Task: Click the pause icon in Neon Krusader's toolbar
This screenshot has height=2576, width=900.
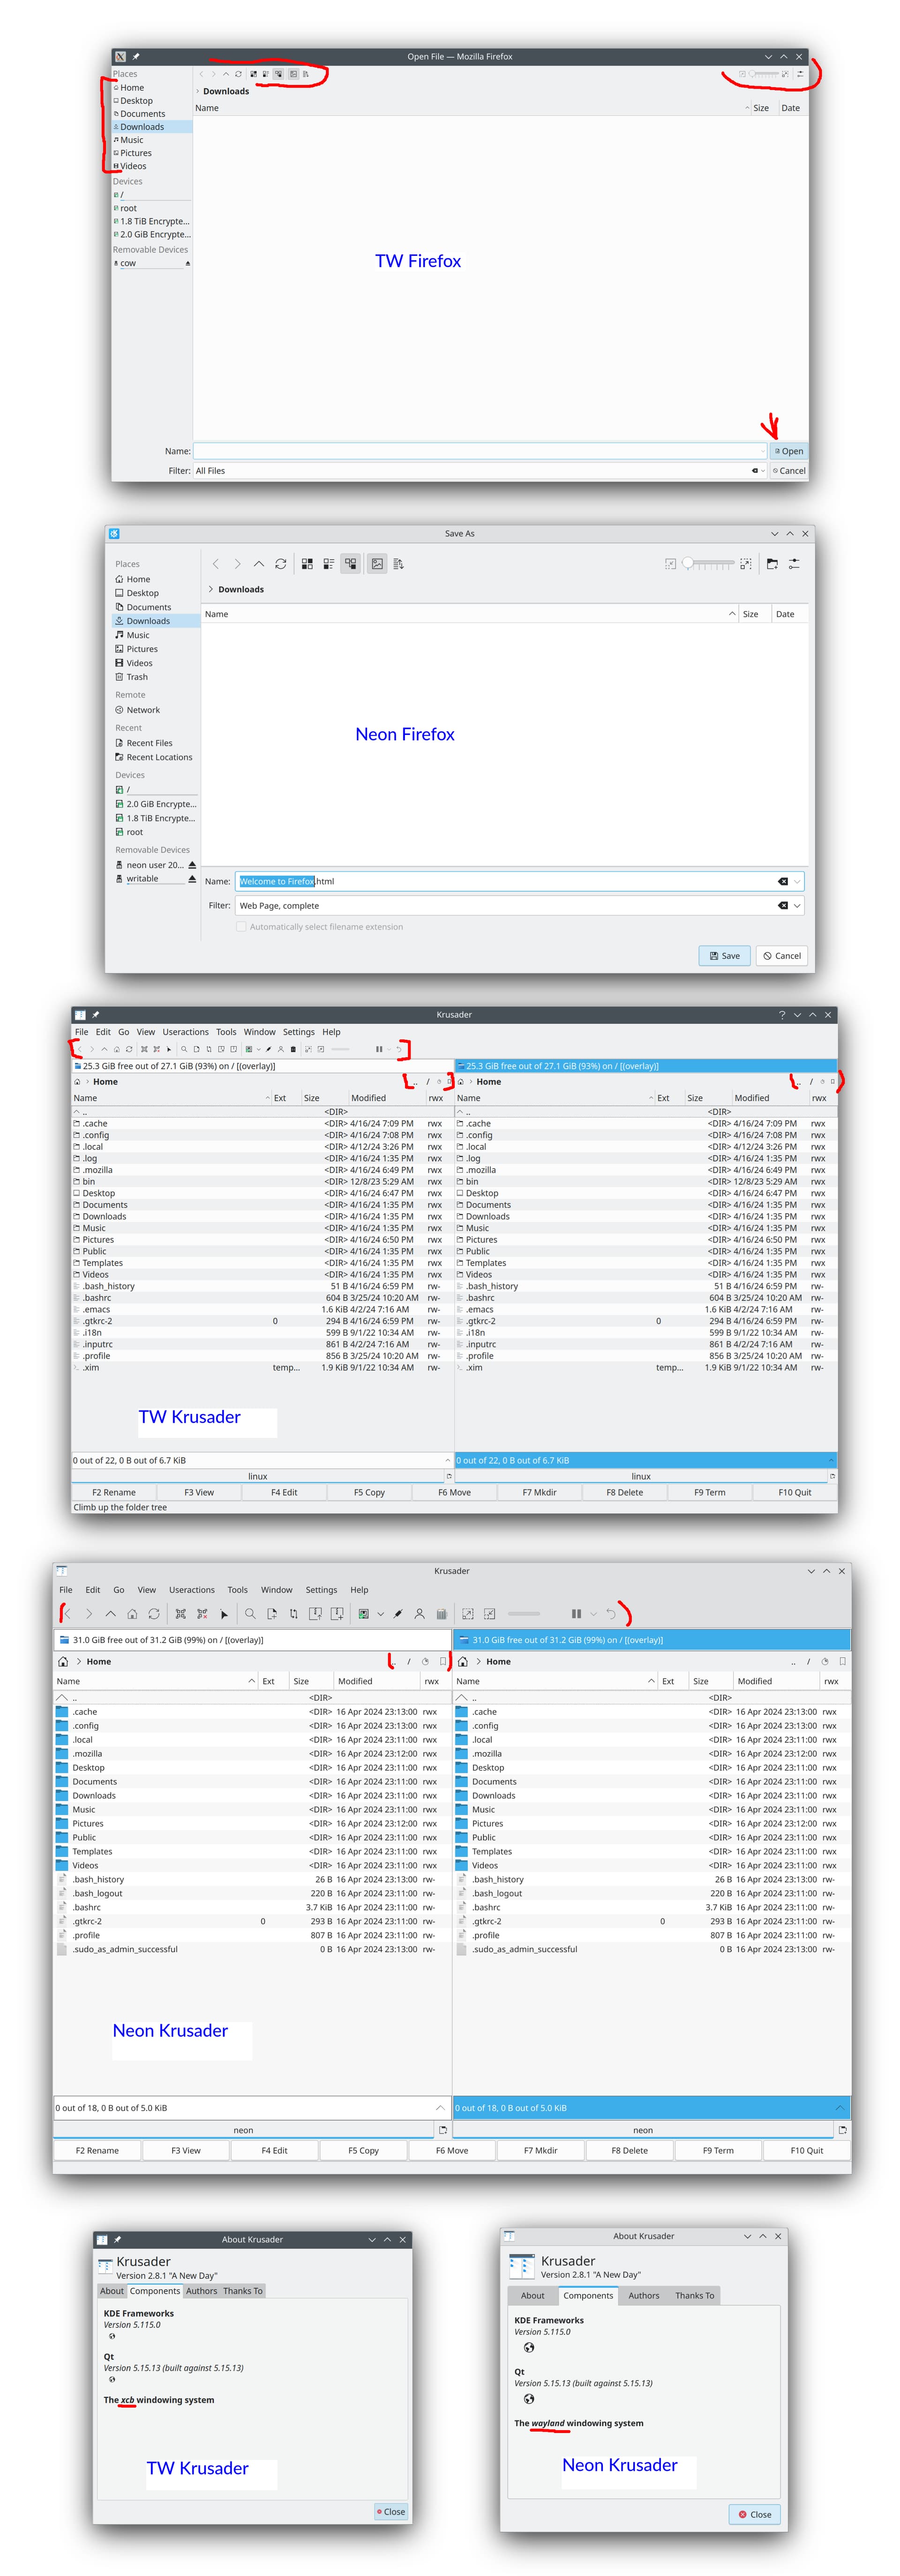Action: 576,1614
